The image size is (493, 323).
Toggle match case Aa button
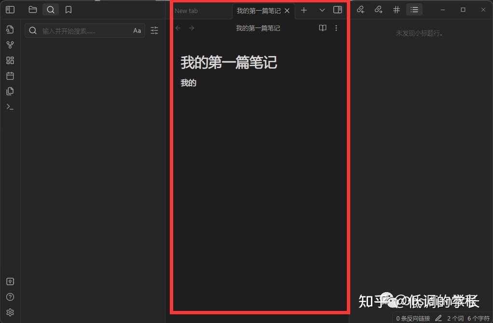(137, 30)
